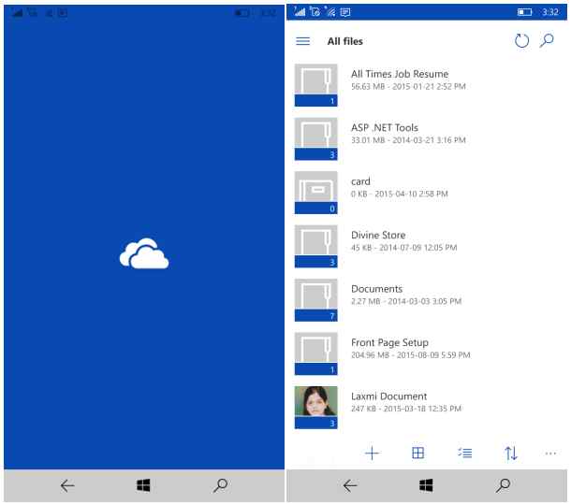Tap the 56.63 MB size and date line
This screenshot has height=504, width=571.
coord(408,87)
